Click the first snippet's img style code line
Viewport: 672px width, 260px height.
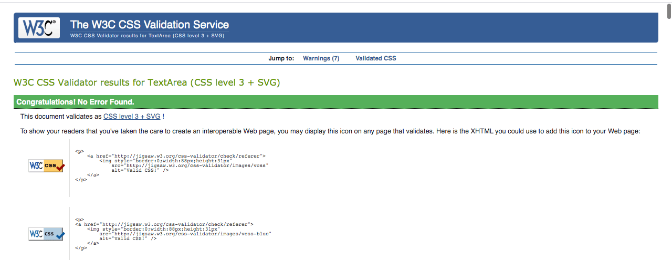[x=165, y=160]
